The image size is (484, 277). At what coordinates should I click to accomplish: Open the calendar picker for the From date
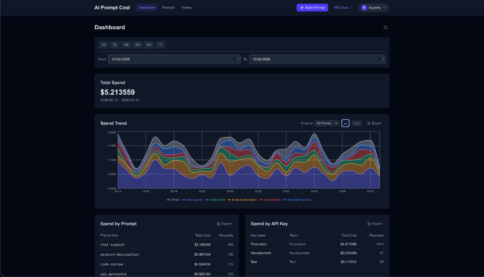[x=236, y=59]
